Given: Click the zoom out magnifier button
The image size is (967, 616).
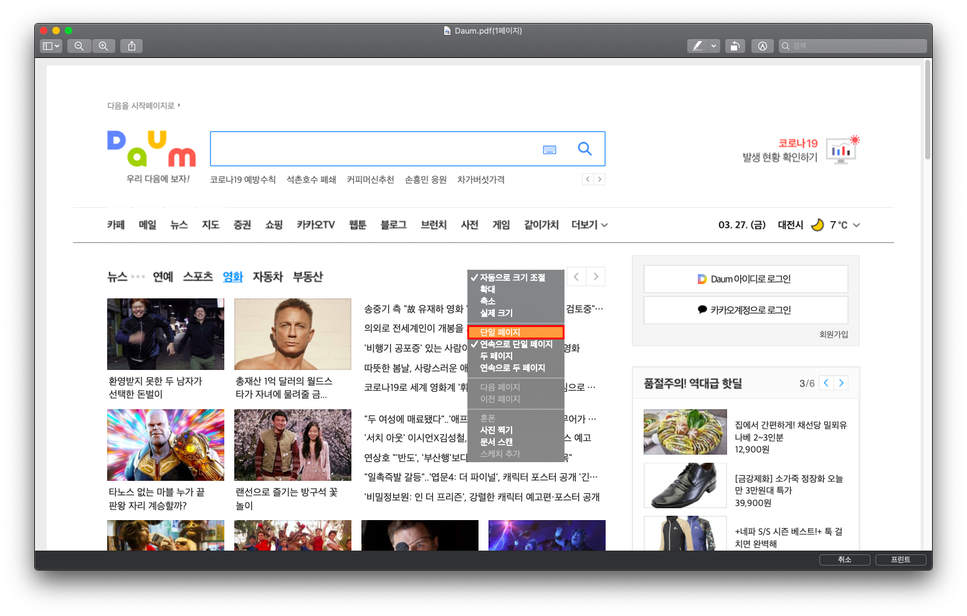Looking at the screenshot, I should pos(79,46).
